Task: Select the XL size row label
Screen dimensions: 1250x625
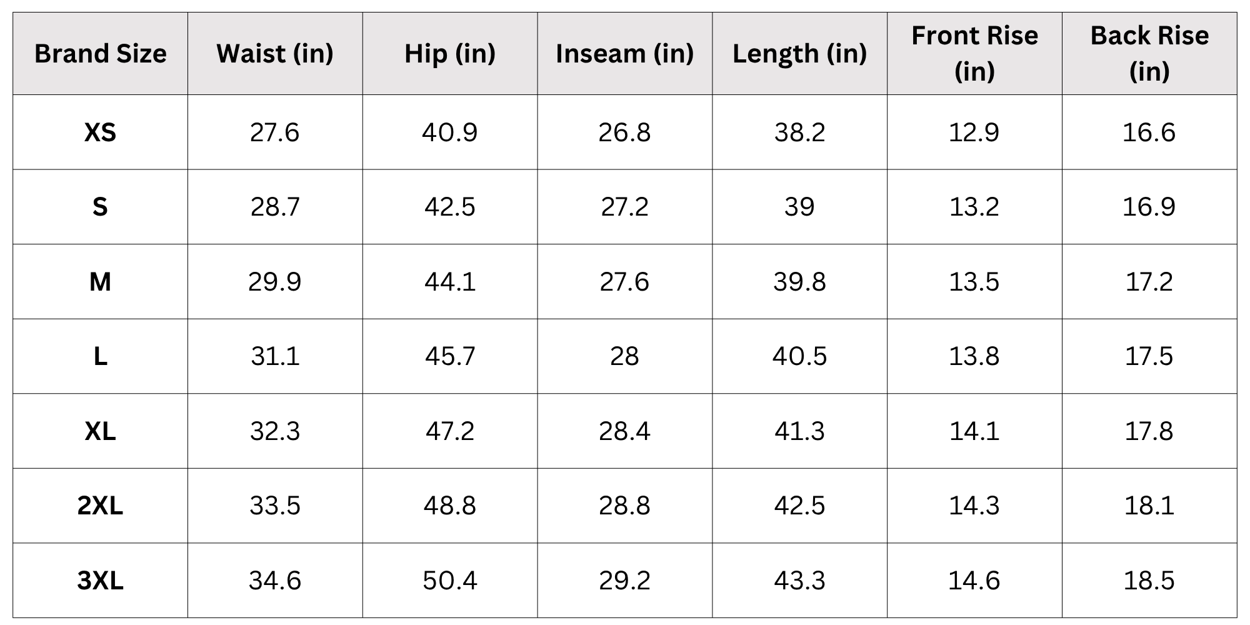Action: [100, 431]
